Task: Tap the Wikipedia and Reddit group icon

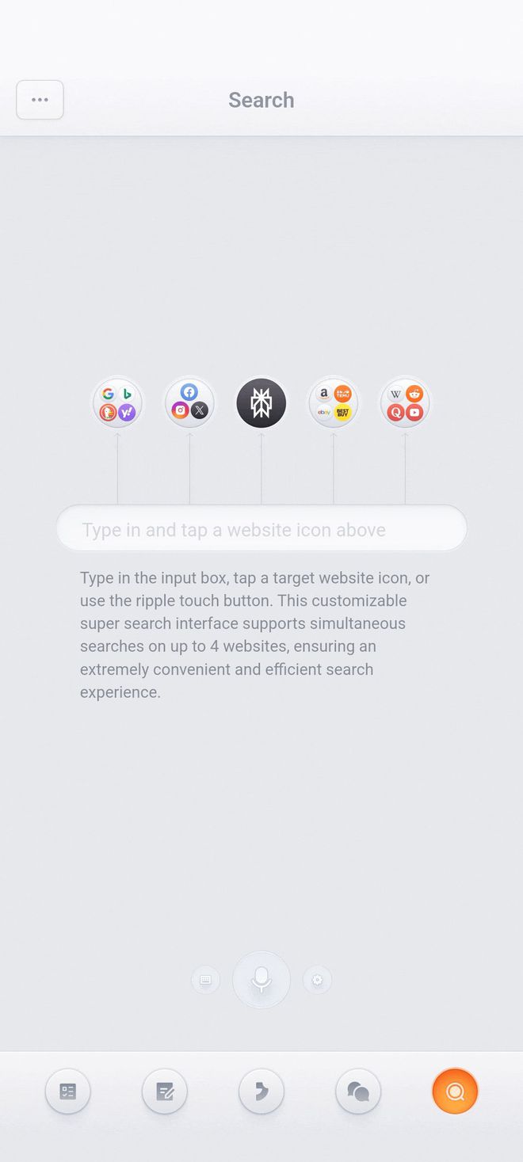Action: (x=405, y=403)
